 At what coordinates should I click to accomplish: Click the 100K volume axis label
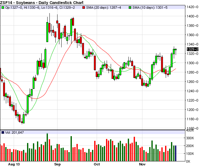click(x=190, y=154)
